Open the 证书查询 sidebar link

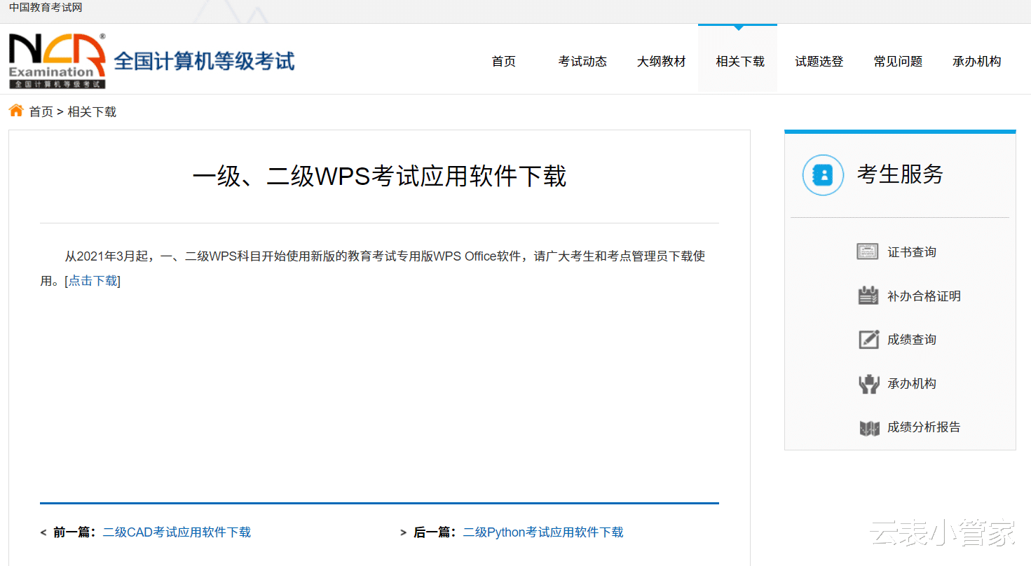(x=912, y=252)
